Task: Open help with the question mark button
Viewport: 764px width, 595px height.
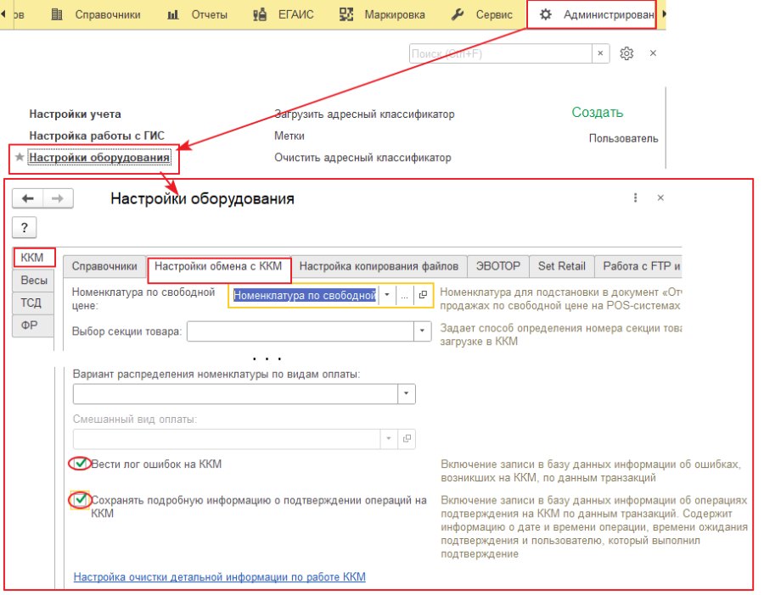Action: click(x=25, y=228)
